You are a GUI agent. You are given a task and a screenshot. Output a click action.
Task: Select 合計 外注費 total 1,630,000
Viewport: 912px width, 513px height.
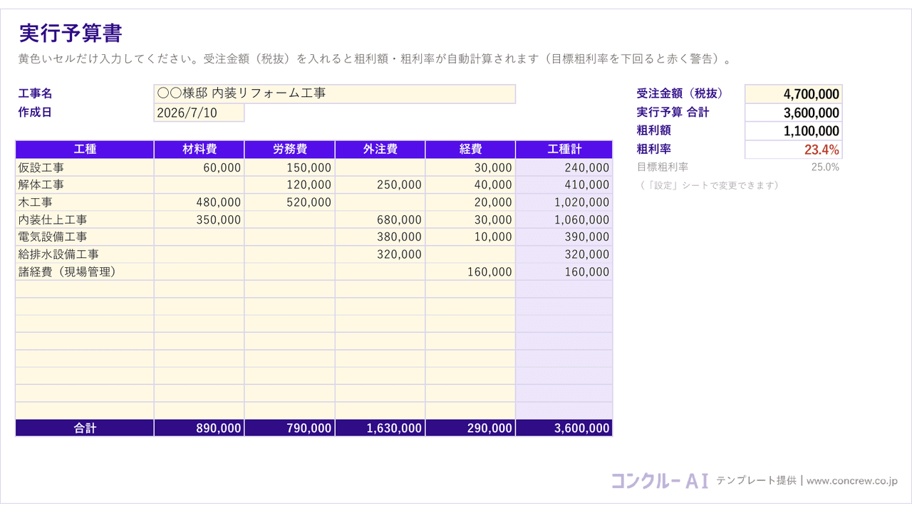pos(380,428)
